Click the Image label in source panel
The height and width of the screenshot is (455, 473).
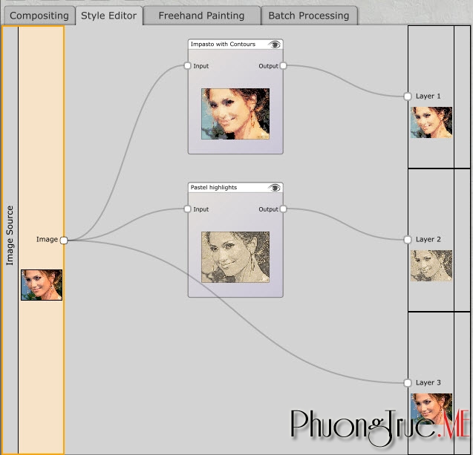click(47, 240)
